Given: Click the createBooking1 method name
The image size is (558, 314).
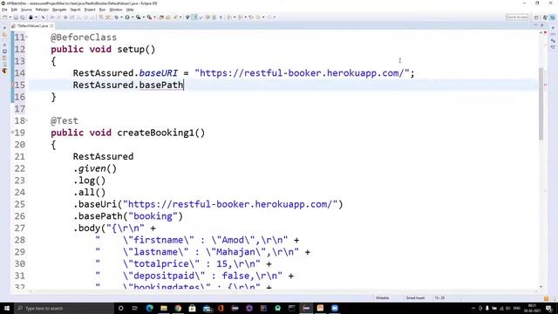Looking at the screenshot, I should pyautogui.click(x=155, y=133).
